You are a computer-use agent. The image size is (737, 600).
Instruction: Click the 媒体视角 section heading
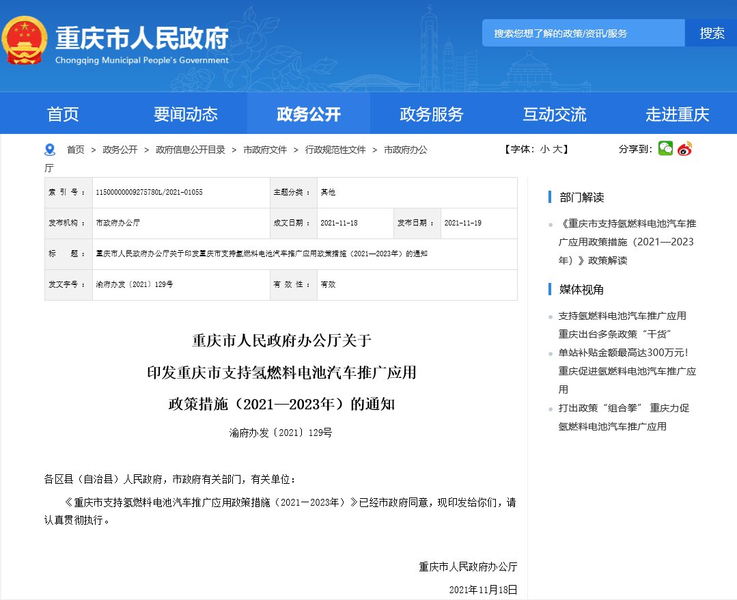pyautogui.click(x=581, y=290)
